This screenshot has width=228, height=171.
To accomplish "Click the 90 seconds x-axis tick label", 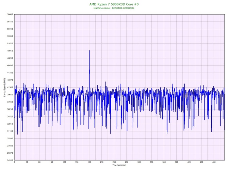I will 52,162.
